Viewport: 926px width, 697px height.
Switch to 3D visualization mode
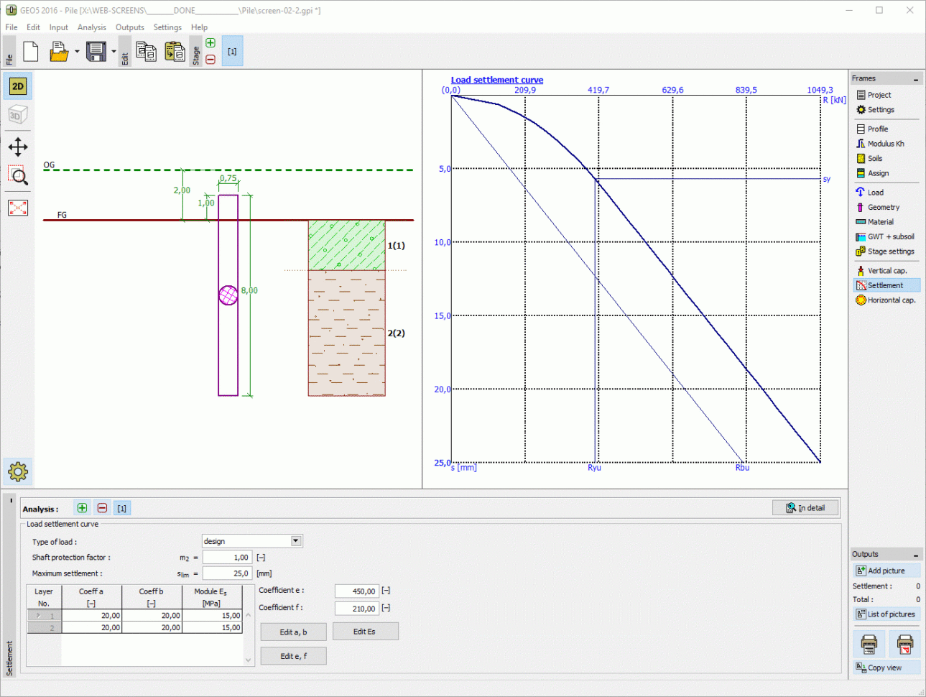17,114
